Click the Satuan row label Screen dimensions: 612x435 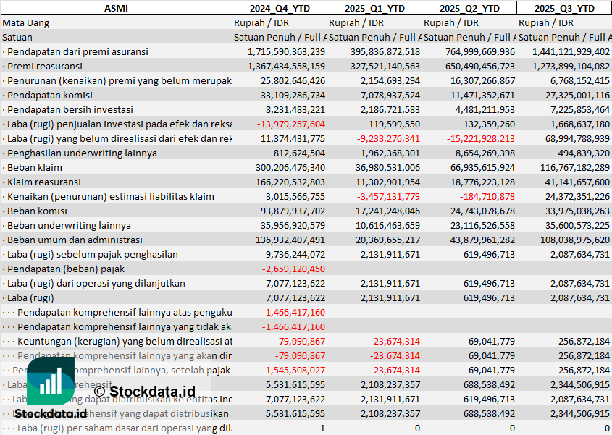[17, 37]
